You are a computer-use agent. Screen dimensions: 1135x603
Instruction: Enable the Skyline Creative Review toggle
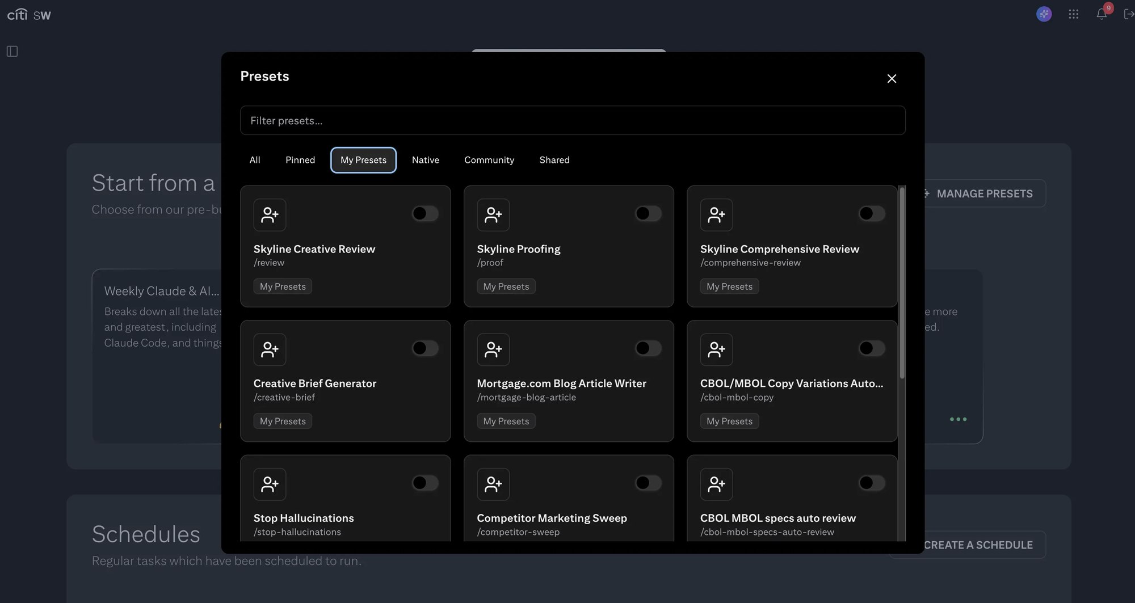(x=425, y=213)
